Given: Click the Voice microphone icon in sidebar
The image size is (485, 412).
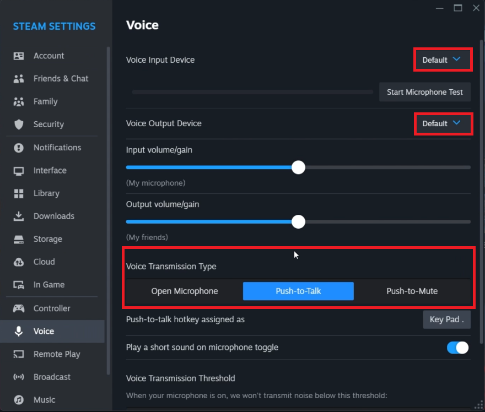Looking at the screenshot, I should coord(19,332).
